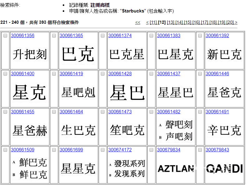Go to results page [17]
Image resolution: width=249 pixels, height=186 pixels.
pos(205,22)
